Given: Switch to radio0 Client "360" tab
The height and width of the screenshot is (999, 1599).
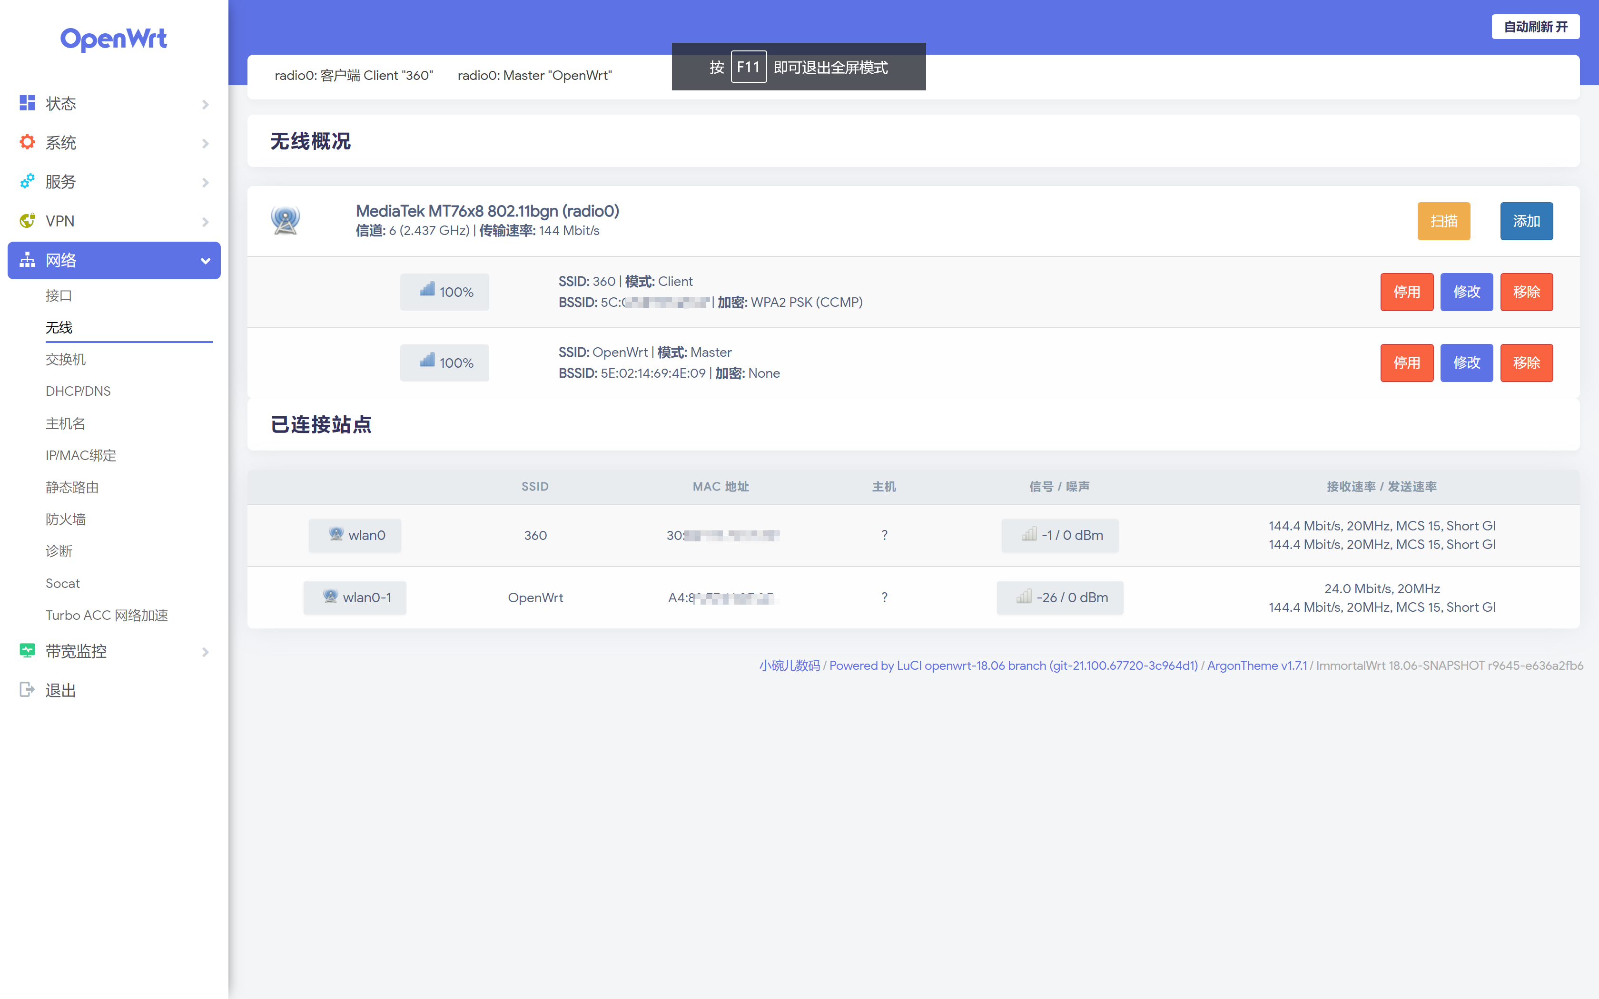Looking at the screenshot, I should click(x=354, y=75).
